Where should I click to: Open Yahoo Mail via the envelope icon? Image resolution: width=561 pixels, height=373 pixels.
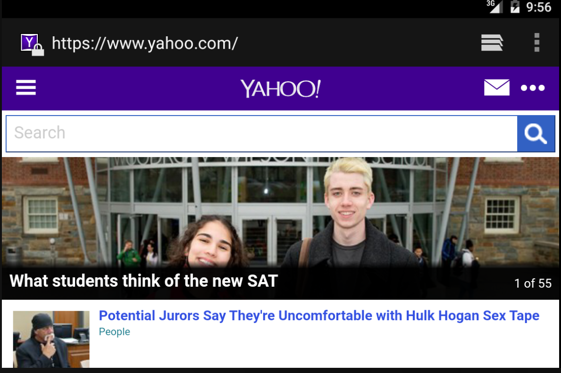[x=497, y=88]
